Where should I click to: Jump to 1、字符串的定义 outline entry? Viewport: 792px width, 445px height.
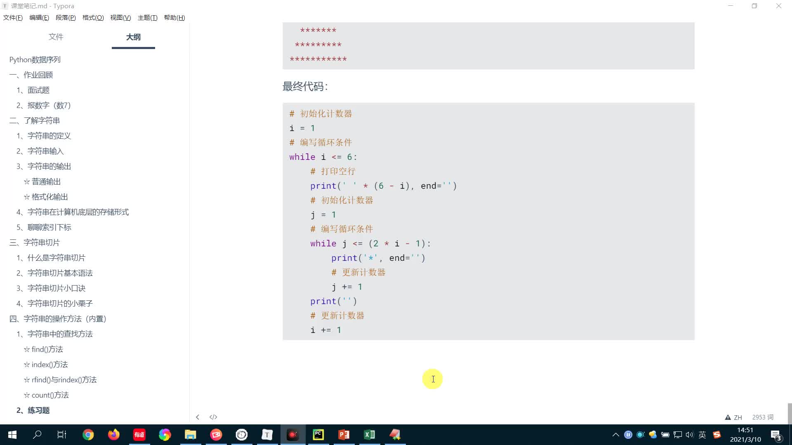(44, 136)
